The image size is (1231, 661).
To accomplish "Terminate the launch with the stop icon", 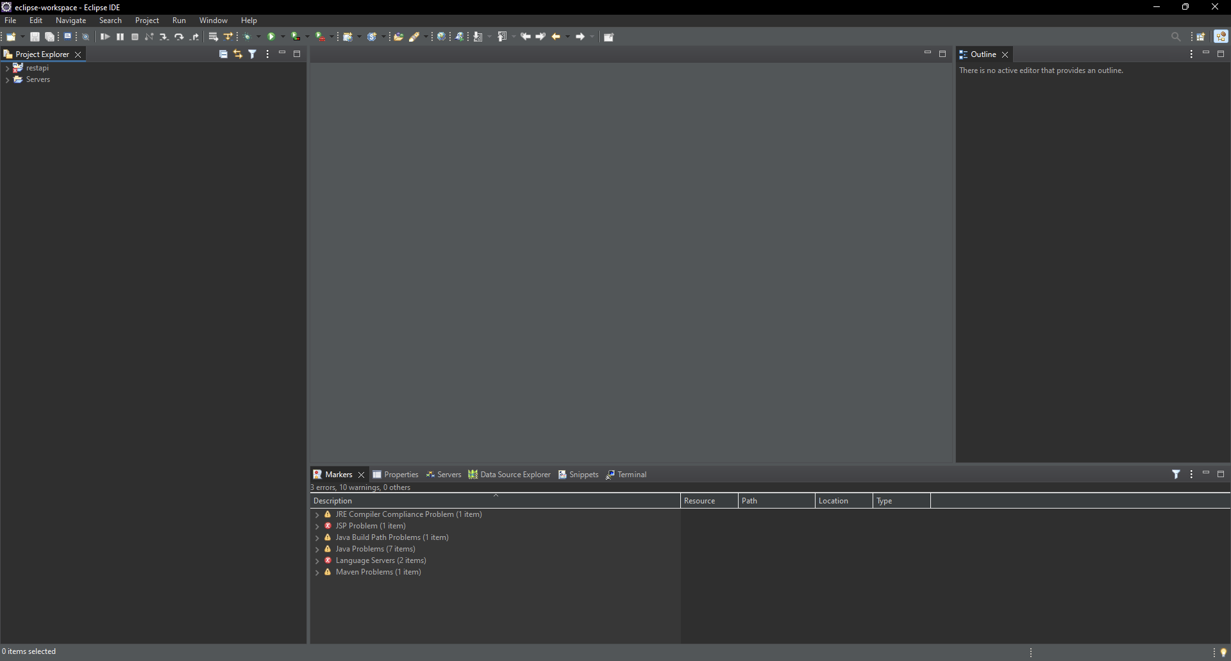I will pos(135,37).
